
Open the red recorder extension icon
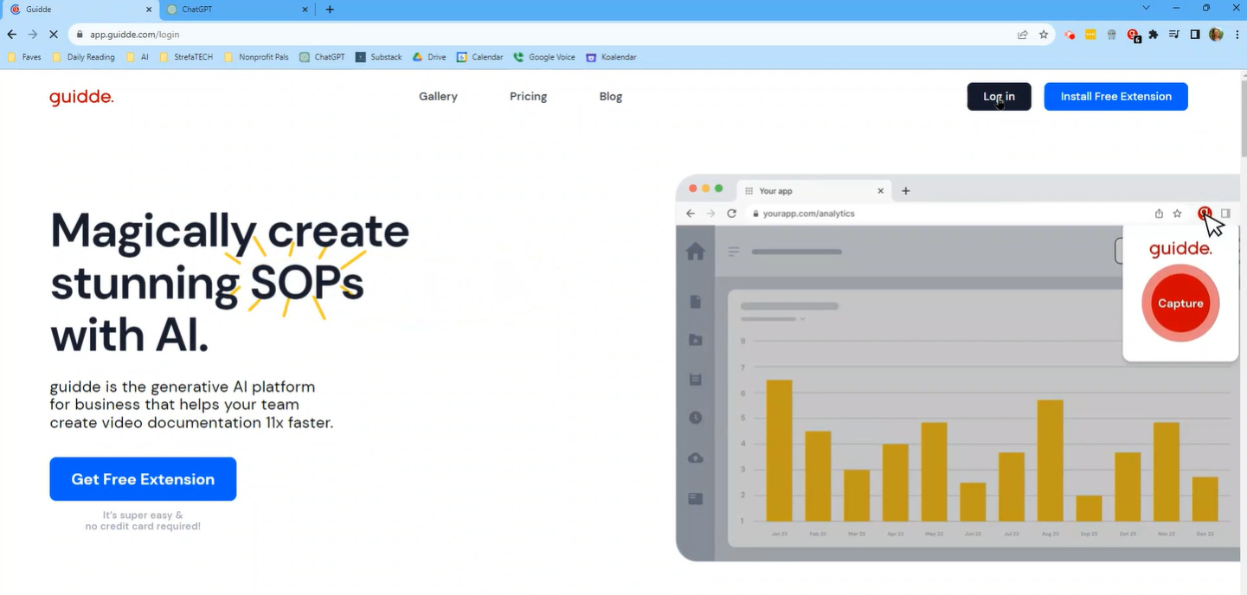point(1070,35)
